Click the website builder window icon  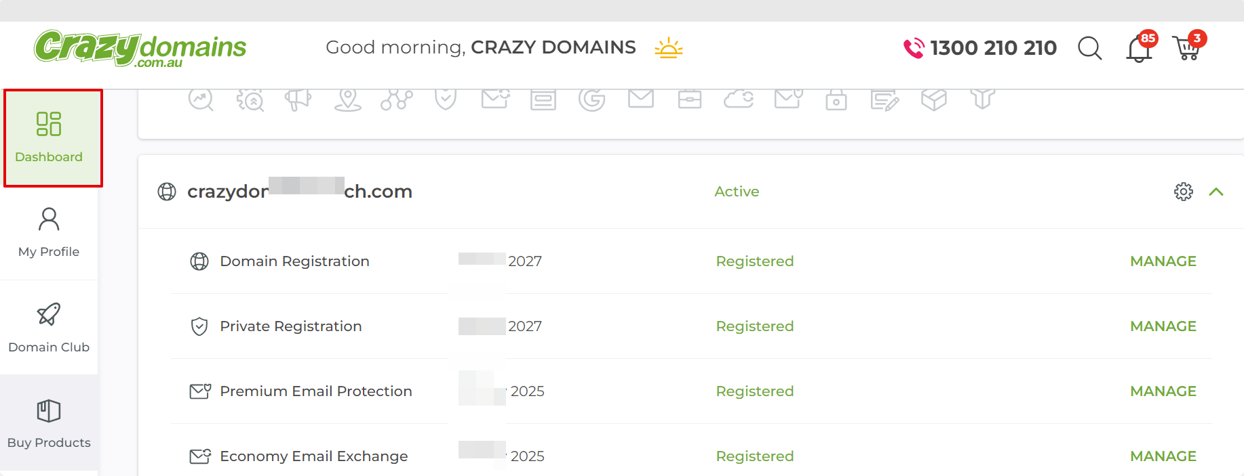[x=543, y=100]
